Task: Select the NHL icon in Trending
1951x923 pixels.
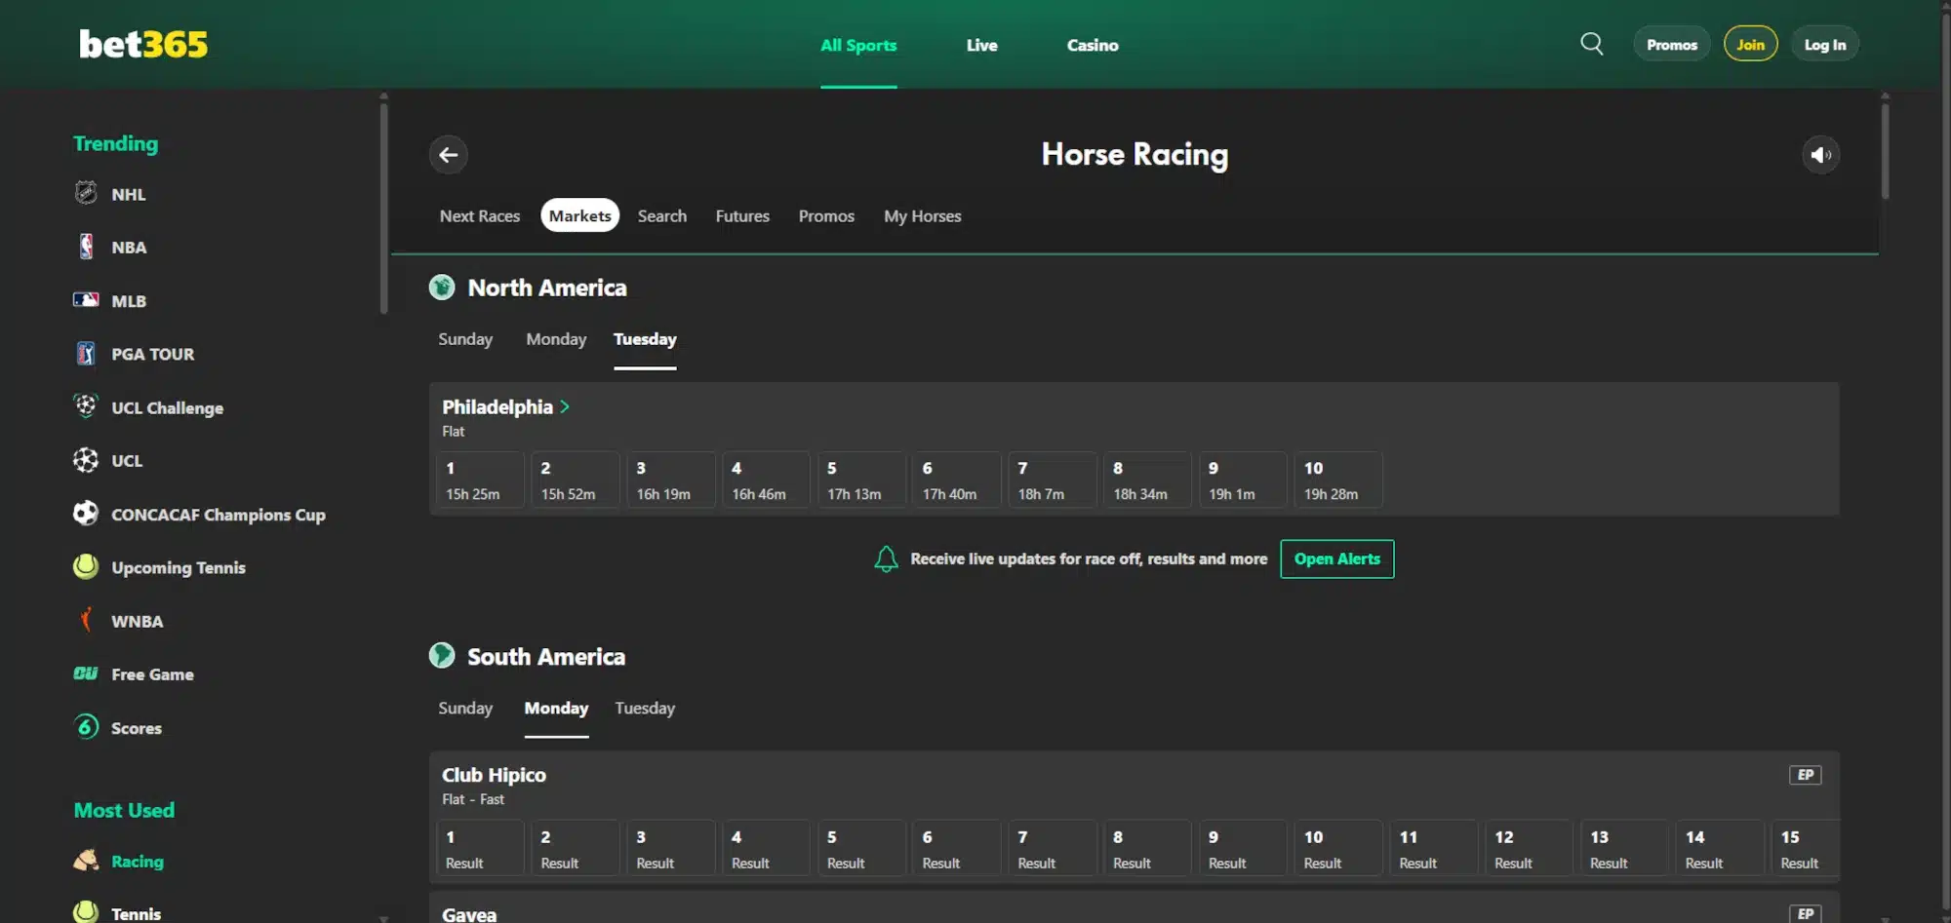Action: tap(86, 193)
